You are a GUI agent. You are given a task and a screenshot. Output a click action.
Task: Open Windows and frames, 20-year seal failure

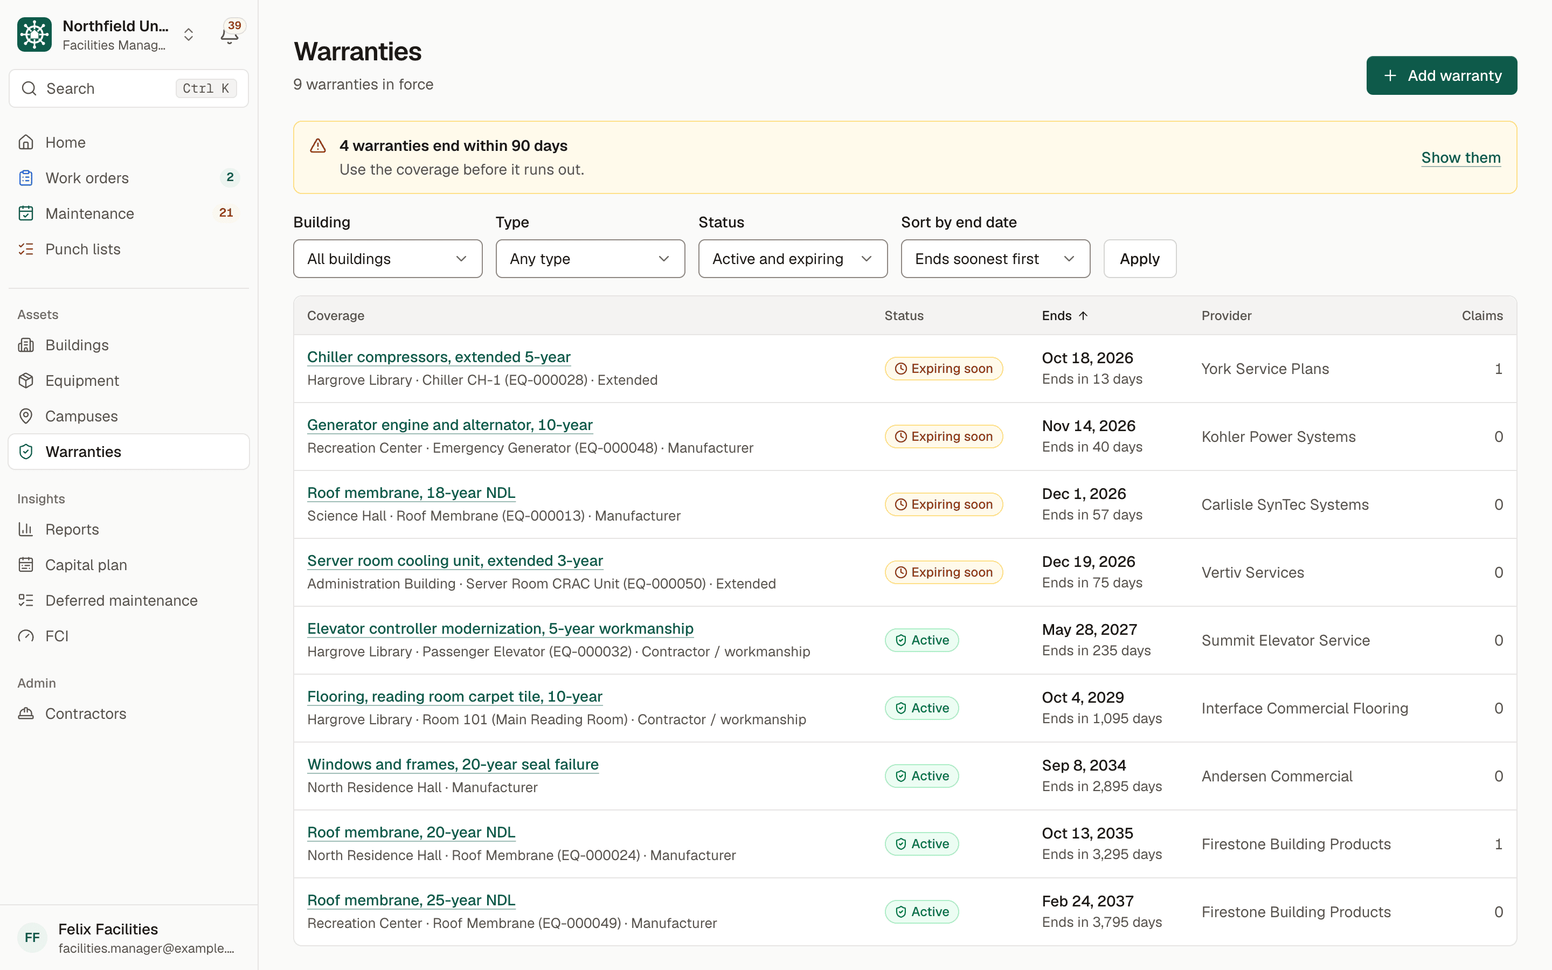tap(453, 765)
